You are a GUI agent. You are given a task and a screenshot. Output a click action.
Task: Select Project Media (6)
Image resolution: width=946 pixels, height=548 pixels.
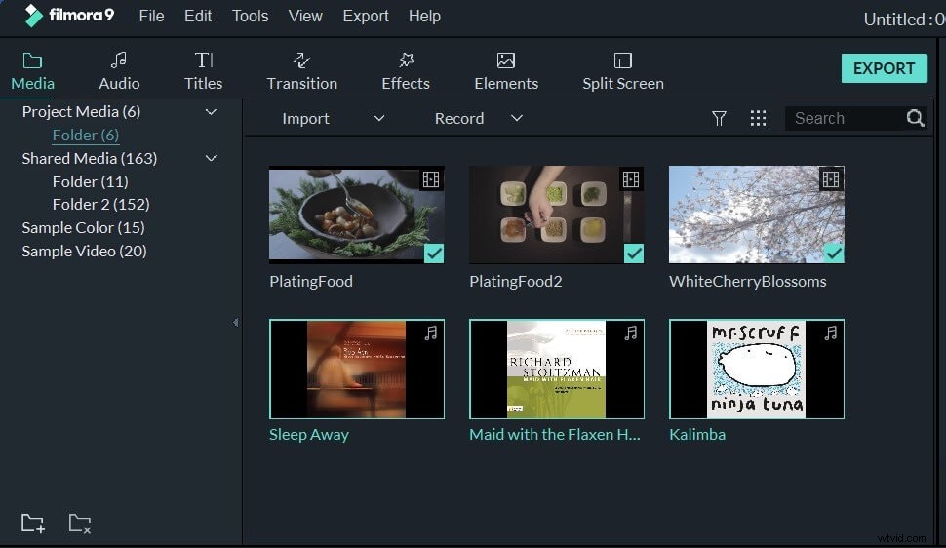pos(81,112)
